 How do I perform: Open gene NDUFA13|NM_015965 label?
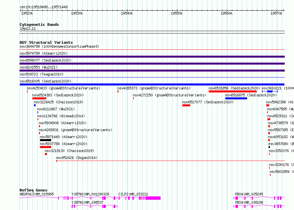click(37, 194)
